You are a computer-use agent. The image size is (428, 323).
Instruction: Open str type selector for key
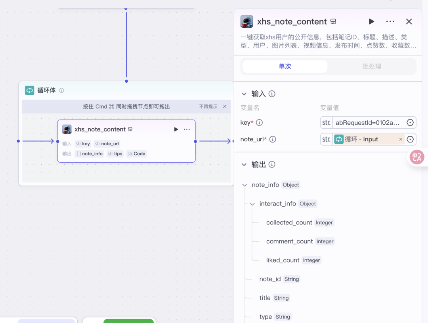coord(326,123)
